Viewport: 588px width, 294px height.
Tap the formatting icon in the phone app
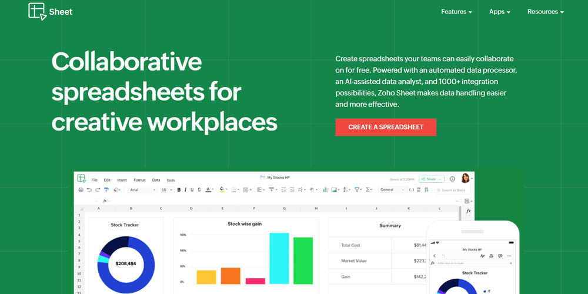click(482, 256)
